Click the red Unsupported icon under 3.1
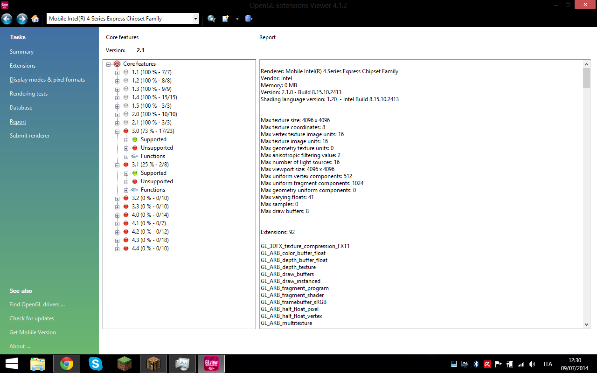 click(135, 181)
